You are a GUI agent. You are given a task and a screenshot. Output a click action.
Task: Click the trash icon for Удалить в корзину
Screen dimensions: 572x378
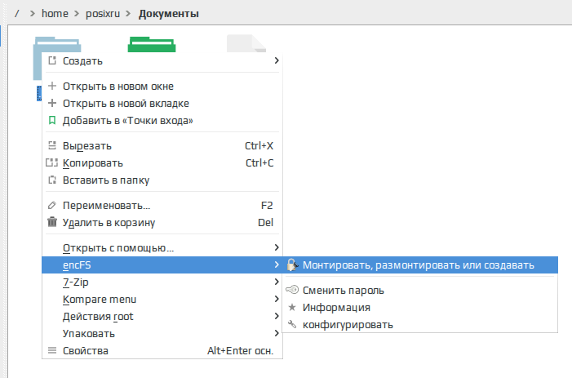point(52,222)
